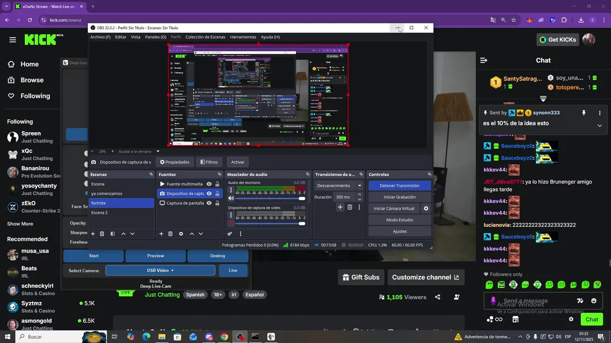Viewport: 611px width, 343px height.
Task: Open Ajustes in OBS Controles
Action: [400, 231]
